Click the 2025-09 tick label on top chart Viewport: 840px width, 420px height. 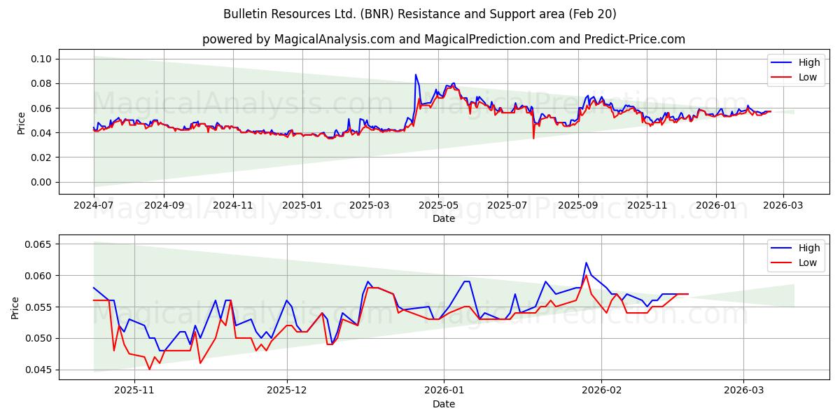pyautogui.click(x=577, y=206)
